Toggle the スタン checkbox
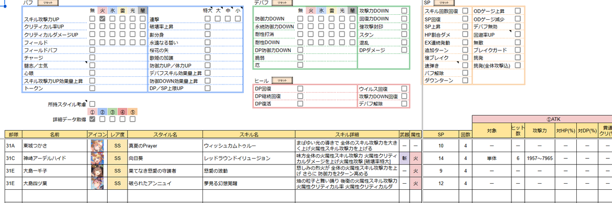 click(x=404, y=34)
